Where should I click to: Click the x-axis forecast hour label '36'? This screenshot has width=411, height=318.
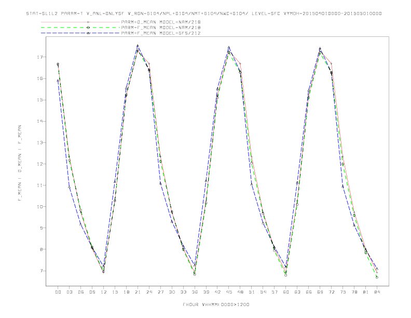195,292
